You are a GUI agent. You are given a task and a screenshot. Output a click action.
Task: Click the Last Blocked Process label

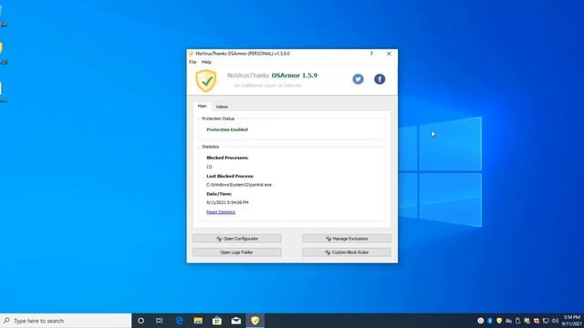(x=230, y=176)
